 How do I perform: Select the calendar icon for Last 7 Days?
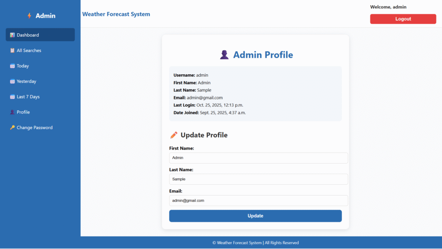tap(13, 97)
